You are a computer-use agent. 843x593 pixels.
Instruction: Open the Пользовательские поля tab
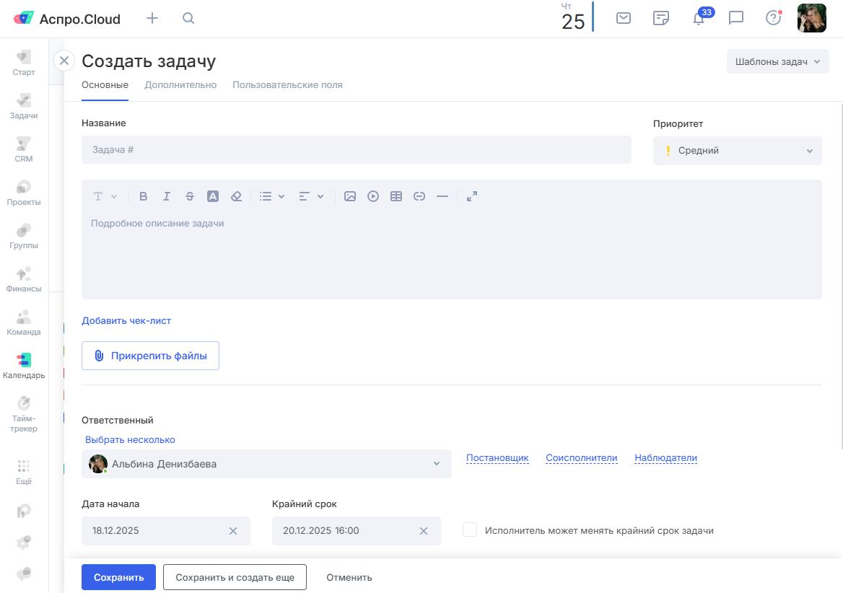287,85
